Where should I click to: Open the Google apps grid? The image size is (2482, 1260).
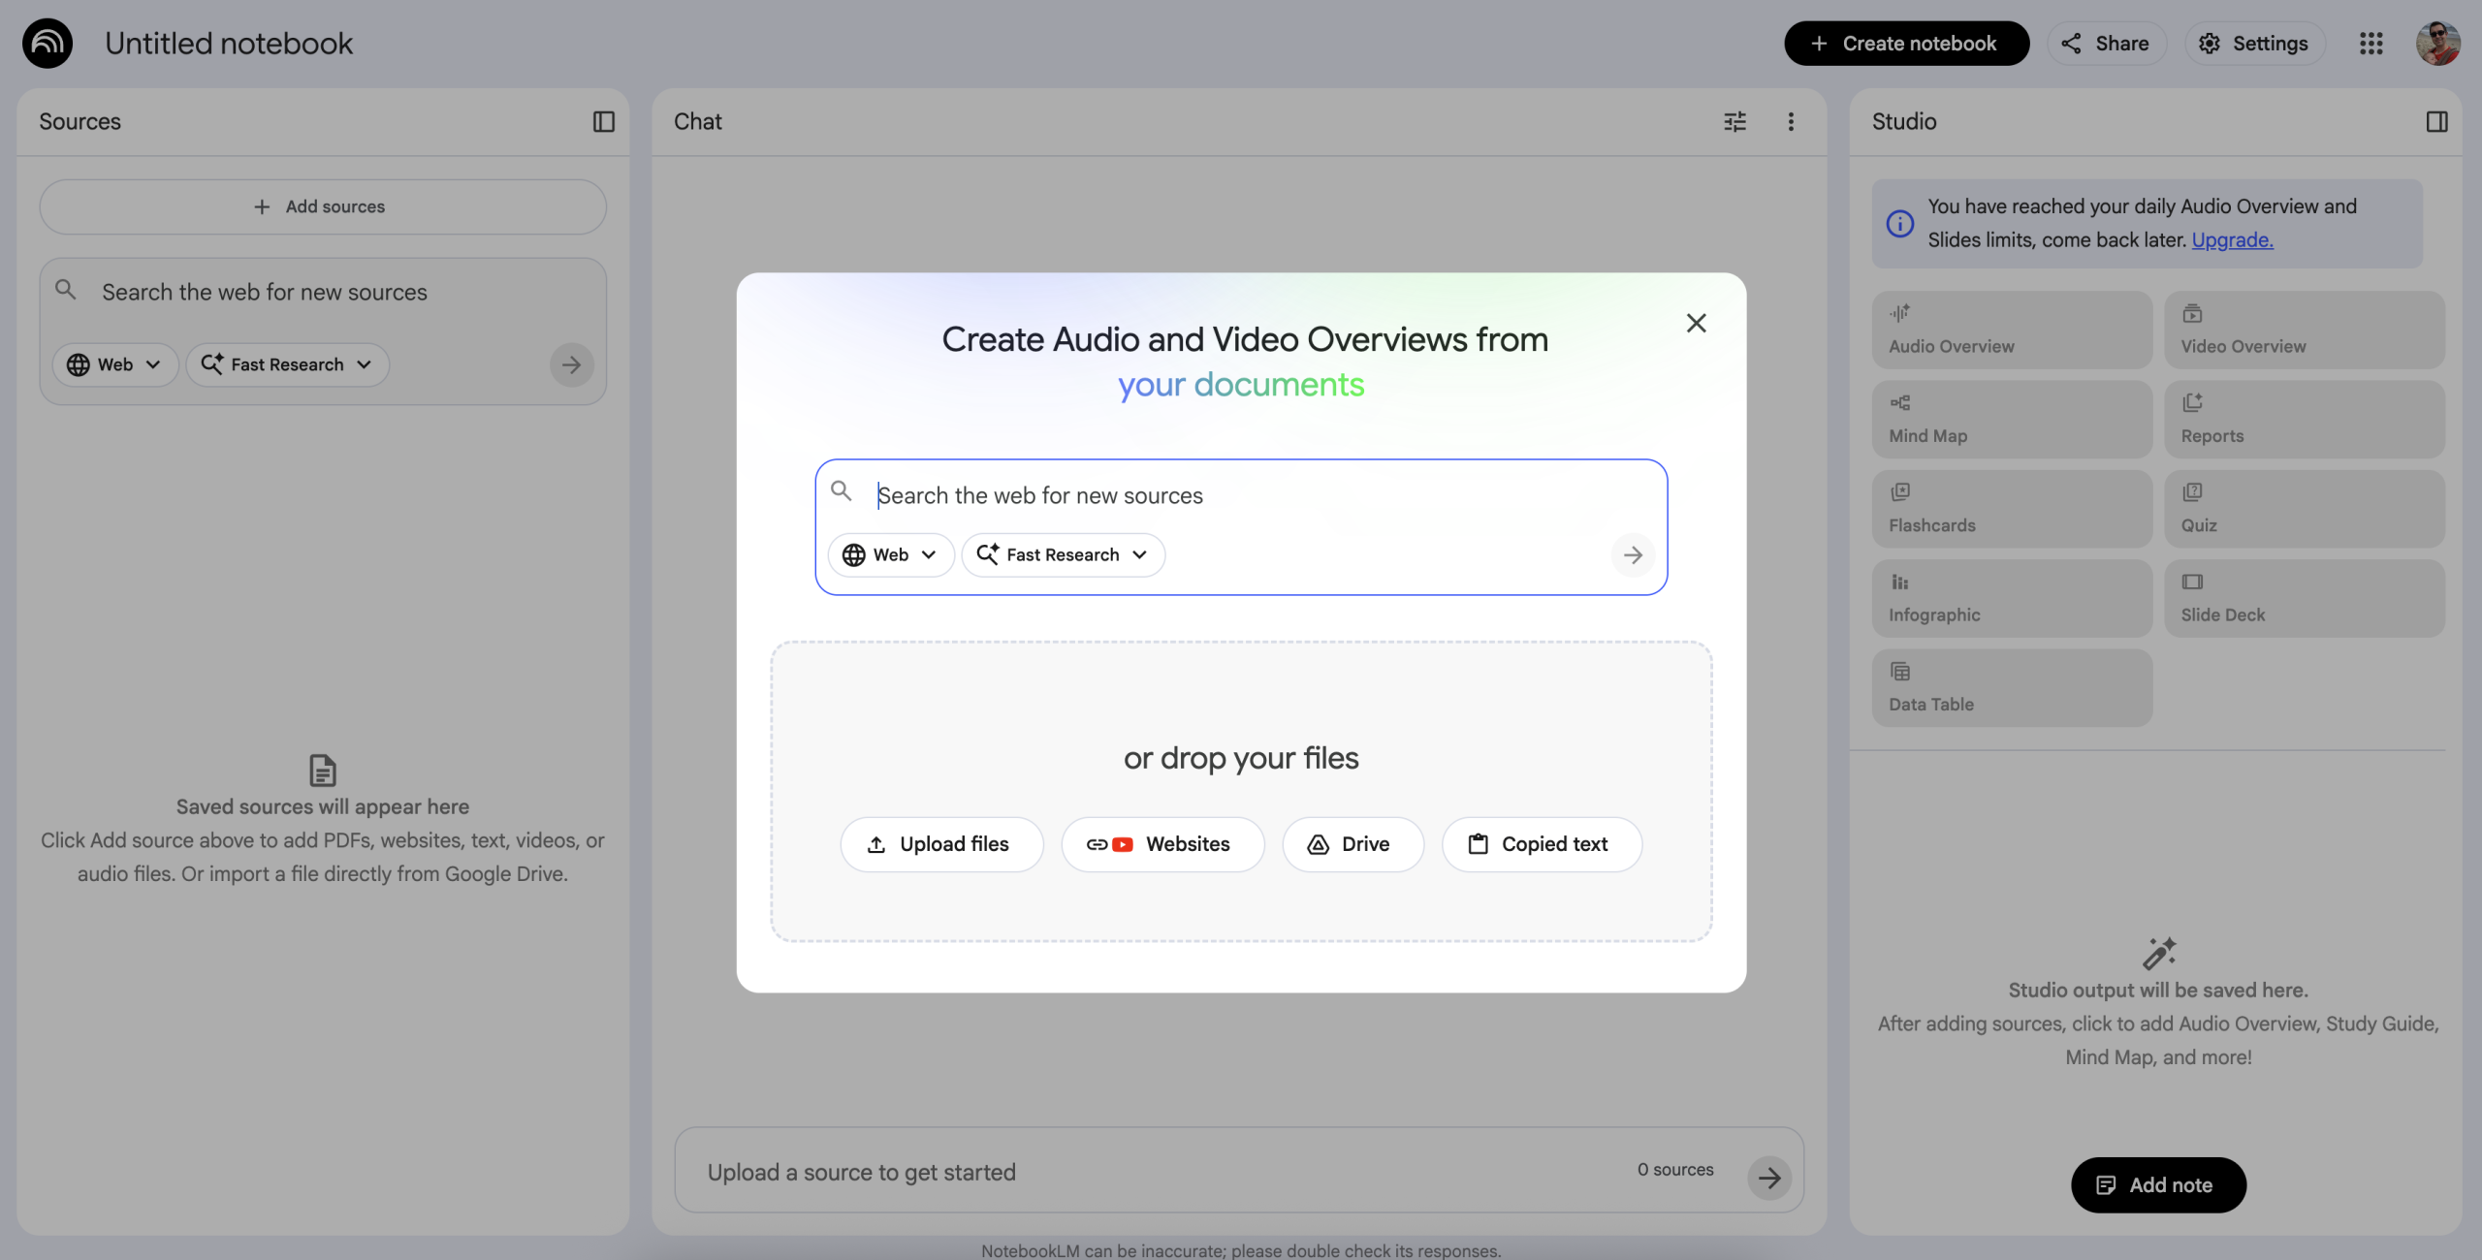click(x=2371, y=44)
